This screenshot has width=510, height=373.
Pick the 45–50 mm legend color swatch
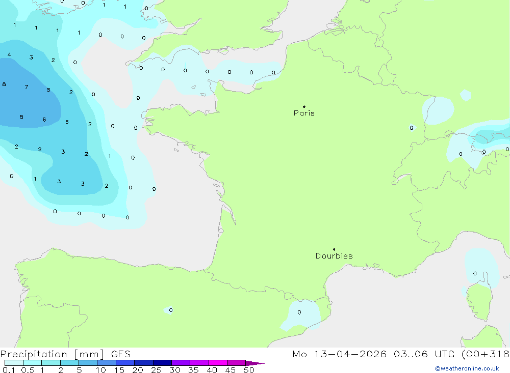pyautogui.click(x=237, y=363)
